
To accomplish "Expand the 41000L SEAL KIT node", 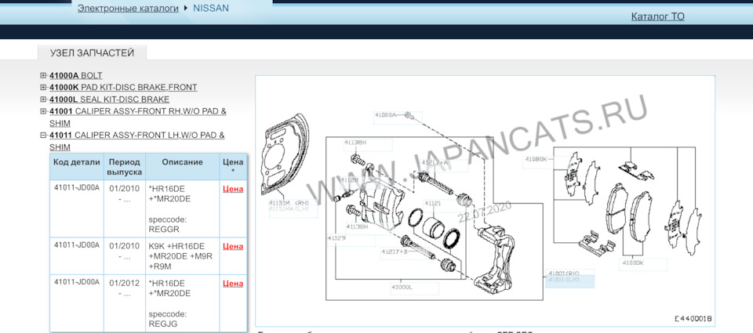I will [44, 100].
